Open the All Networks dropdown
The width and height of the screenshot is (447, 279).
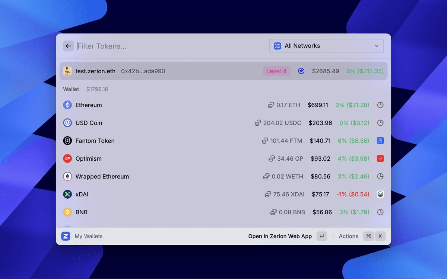(327, 46)
